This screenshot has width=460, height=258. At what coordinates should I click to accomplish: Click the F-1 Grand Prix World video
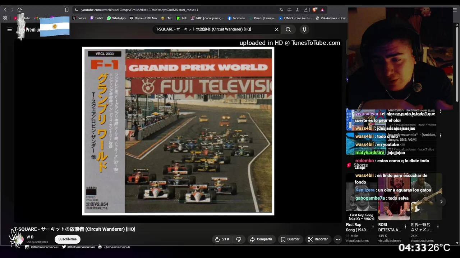[178, 131]
